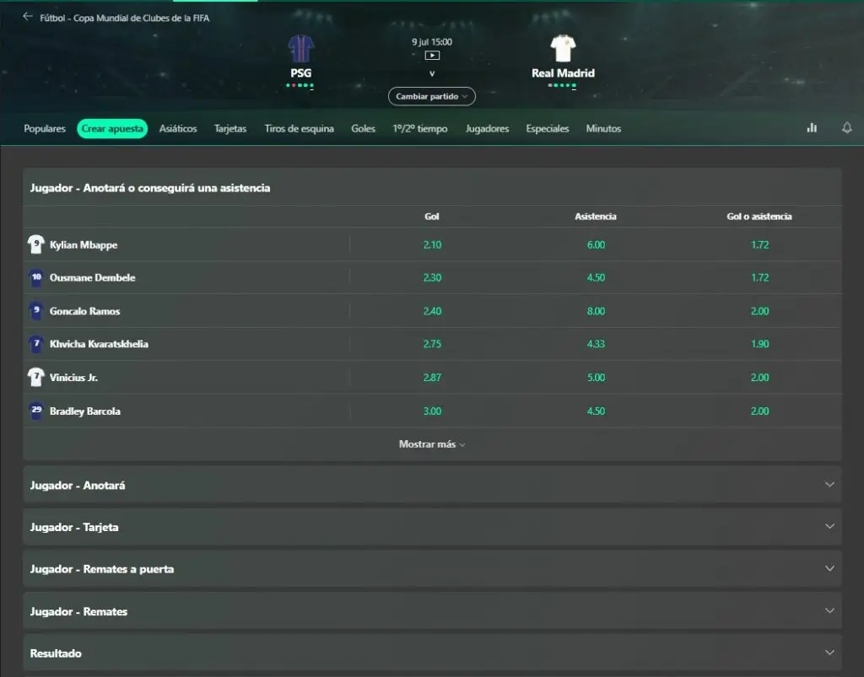The image size is (864, 677).
Task: Click the PSG team jersey icon
Action: click(x=300, y=49)
